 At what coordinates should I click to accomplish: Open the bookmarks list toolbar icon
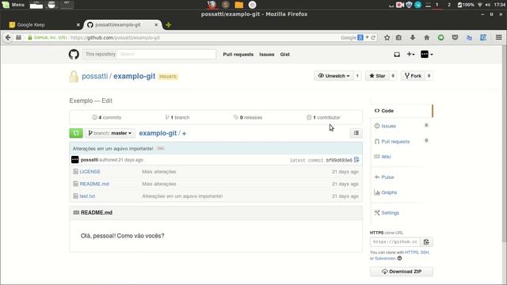398,37
